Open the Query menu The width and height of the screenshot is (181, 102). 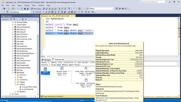click(x=20, y=5)
